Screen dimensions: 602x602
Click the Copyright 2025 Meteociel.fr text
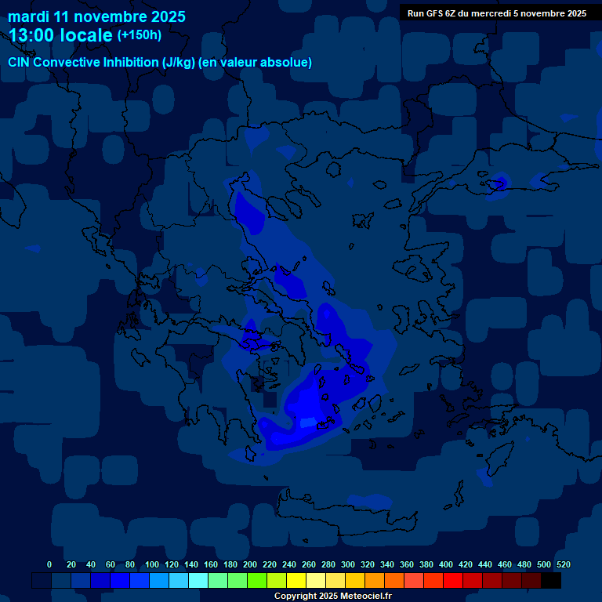click(x=332, y=596)
